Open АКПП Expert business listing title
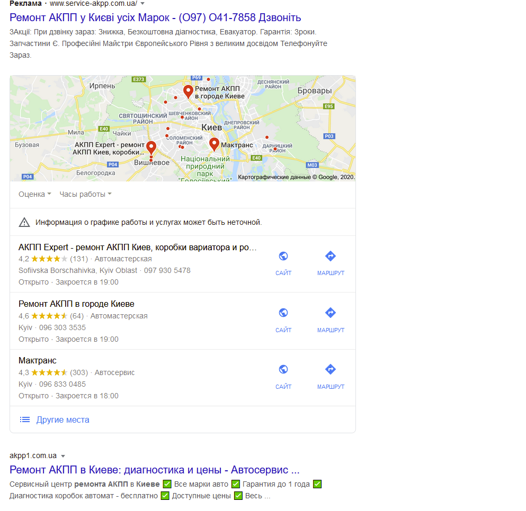Viewport: 526px width, 511px height. tap(138, 247)
